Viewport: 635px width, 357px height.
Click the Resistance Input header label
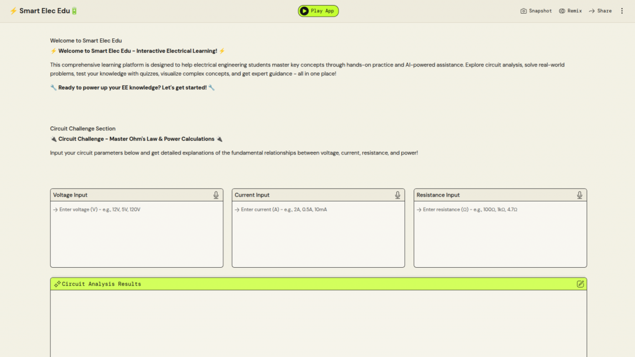[x=438, y=195]
